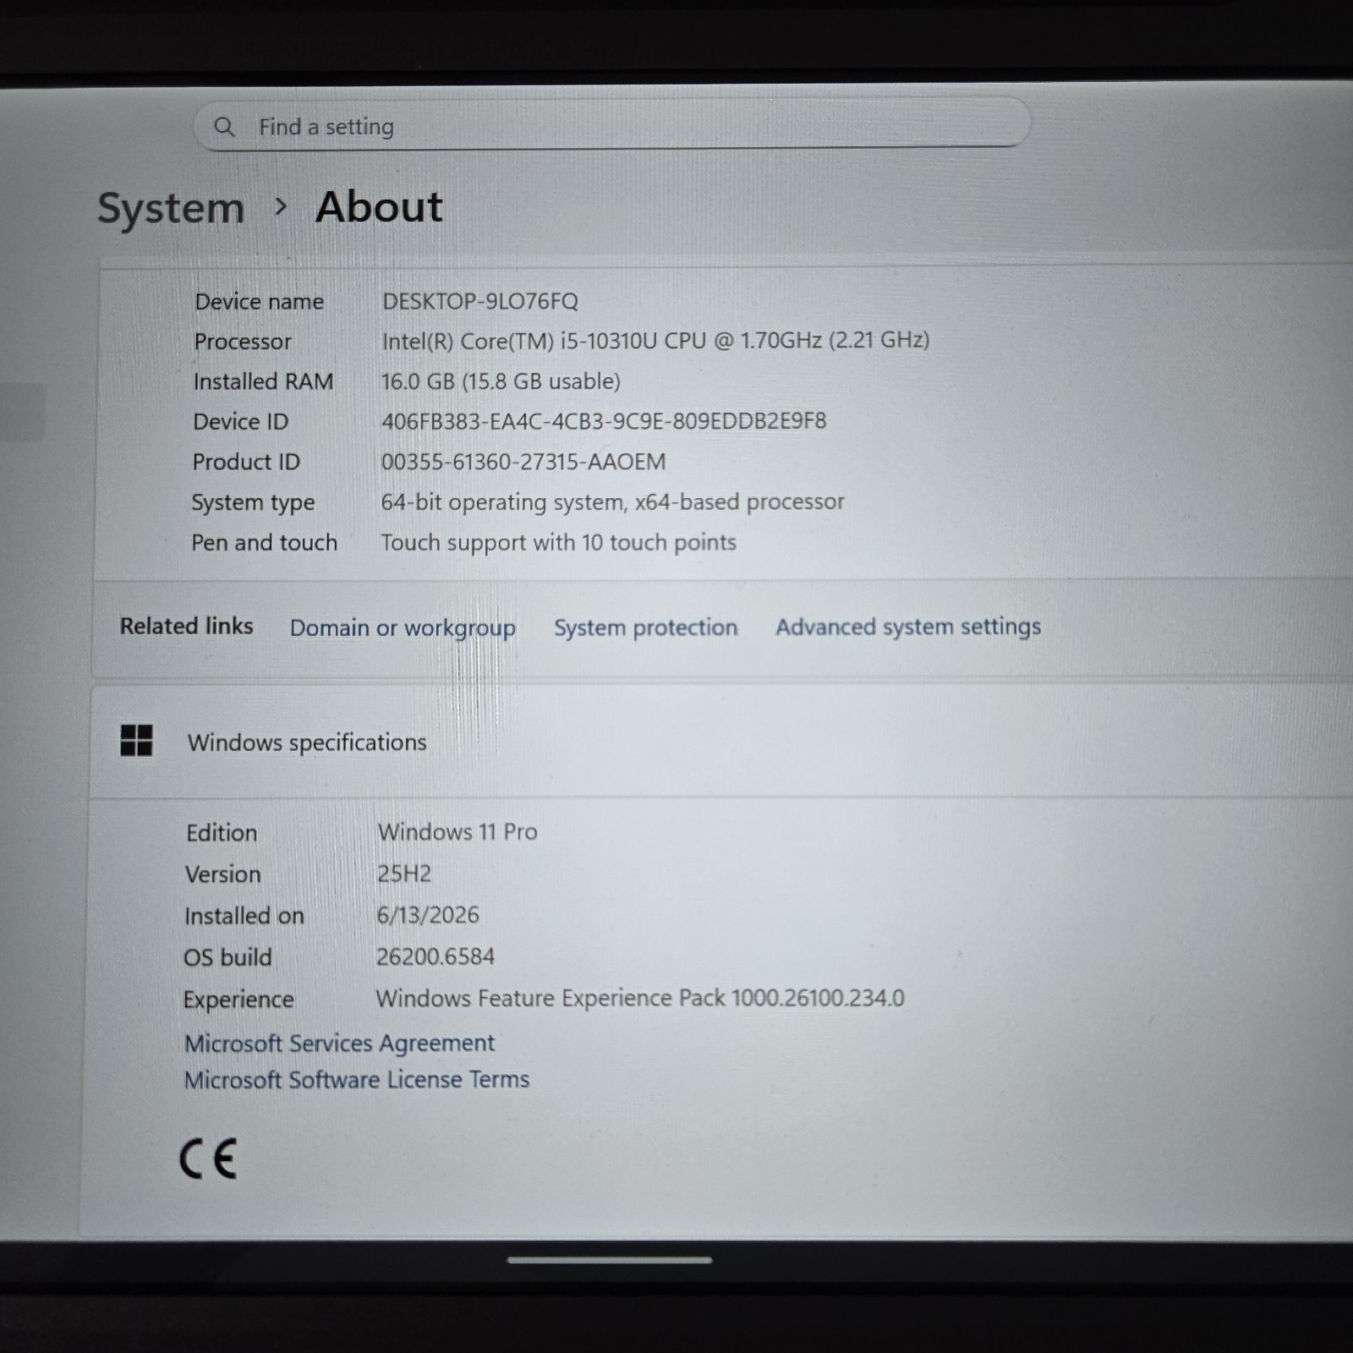Select the 64-bit operating system value
This screenshot has width=1353, height=1353.
point(612,502)
